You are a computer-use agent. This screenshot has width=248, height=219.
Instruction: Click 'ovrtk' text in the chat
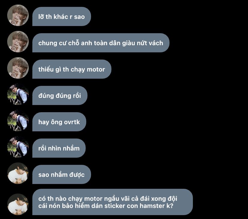(72, 122)
